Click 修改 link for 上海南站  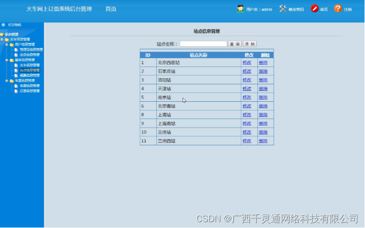247,123
